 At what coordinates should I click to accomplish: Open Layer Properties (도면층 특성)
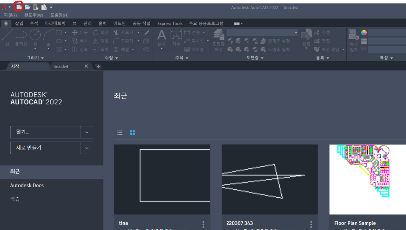[x=219, y=40]
